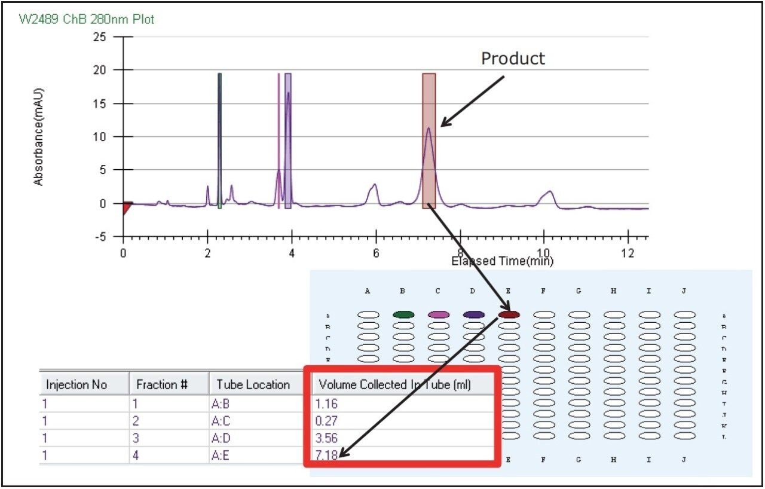Click the Product label above the chromatogram
The width and height of the screenshot is (765, 489).
513,58
